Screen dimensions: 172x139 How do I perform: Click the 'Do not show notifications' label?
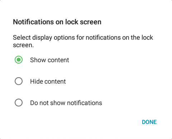(66, 103)
